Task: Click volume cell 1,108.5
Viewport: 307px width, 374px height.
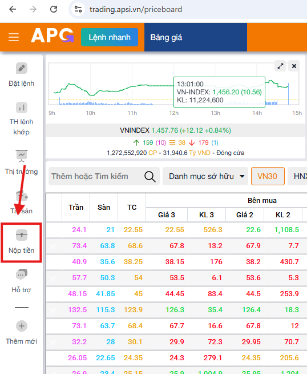Action: [x=286, y=230]
